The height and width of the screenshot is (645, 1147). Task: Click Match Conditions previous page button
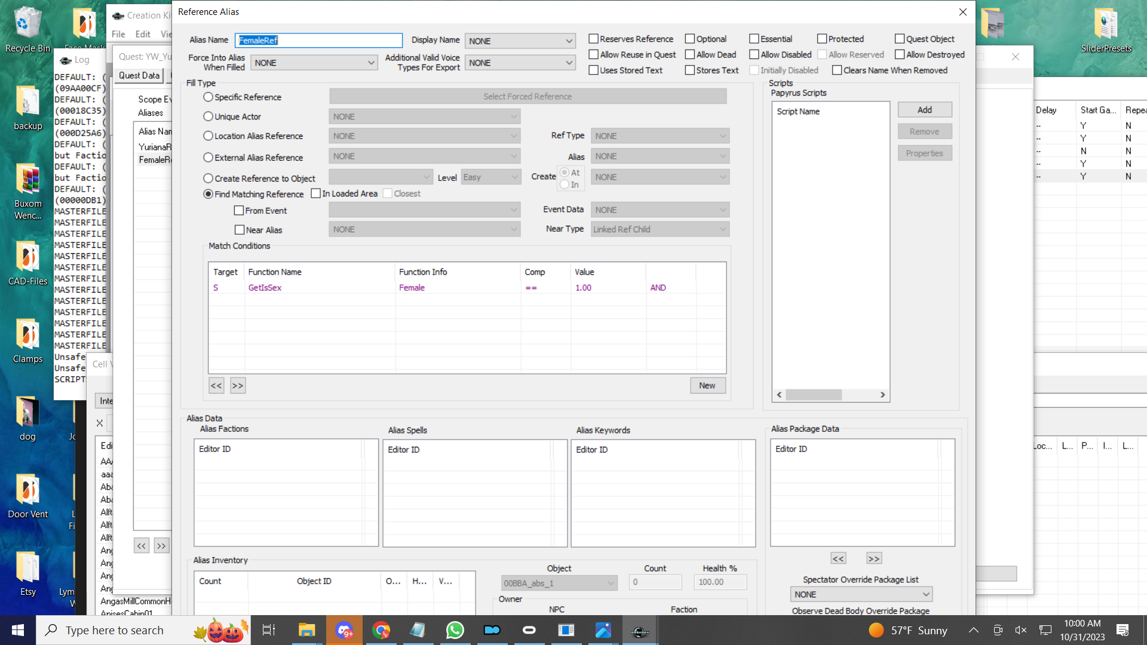[x=216, y=385]
